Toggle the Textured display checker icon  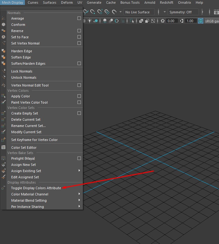click(x=84, y=21)
